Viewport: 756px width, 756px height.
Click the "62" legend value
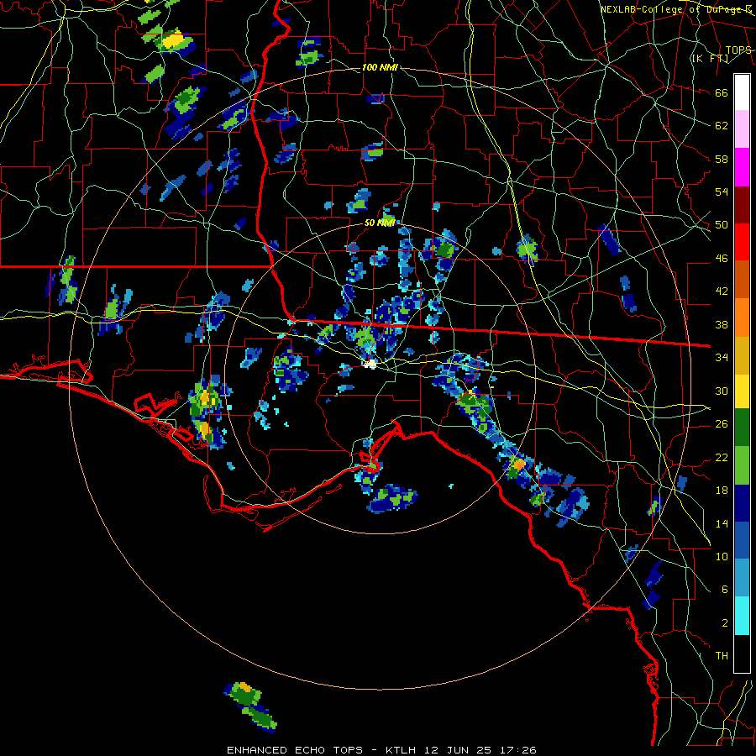(x=722, y=125)
